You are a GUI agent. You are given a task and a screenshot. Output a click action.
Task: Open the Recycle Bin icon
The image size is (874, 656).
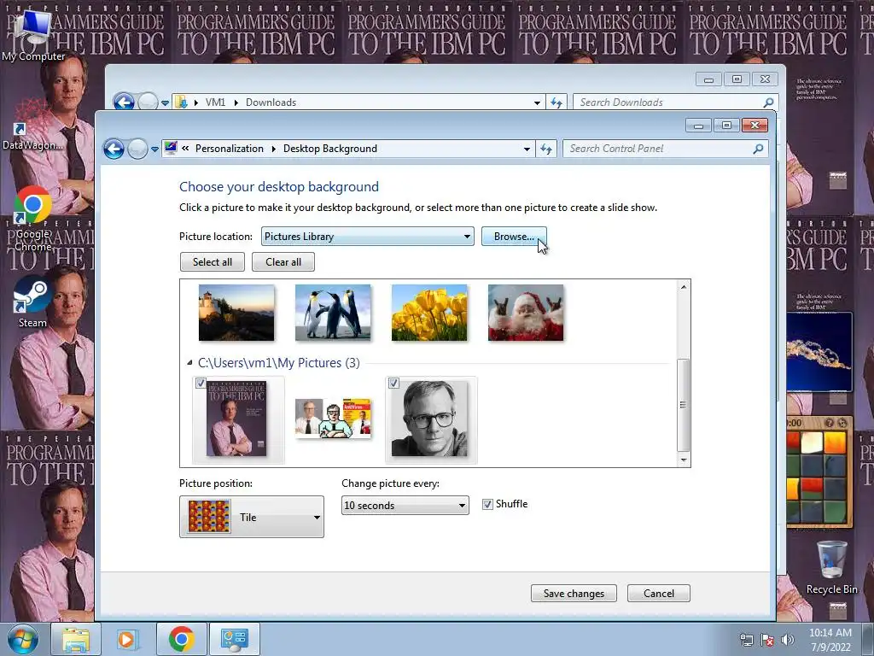(831, 567)
